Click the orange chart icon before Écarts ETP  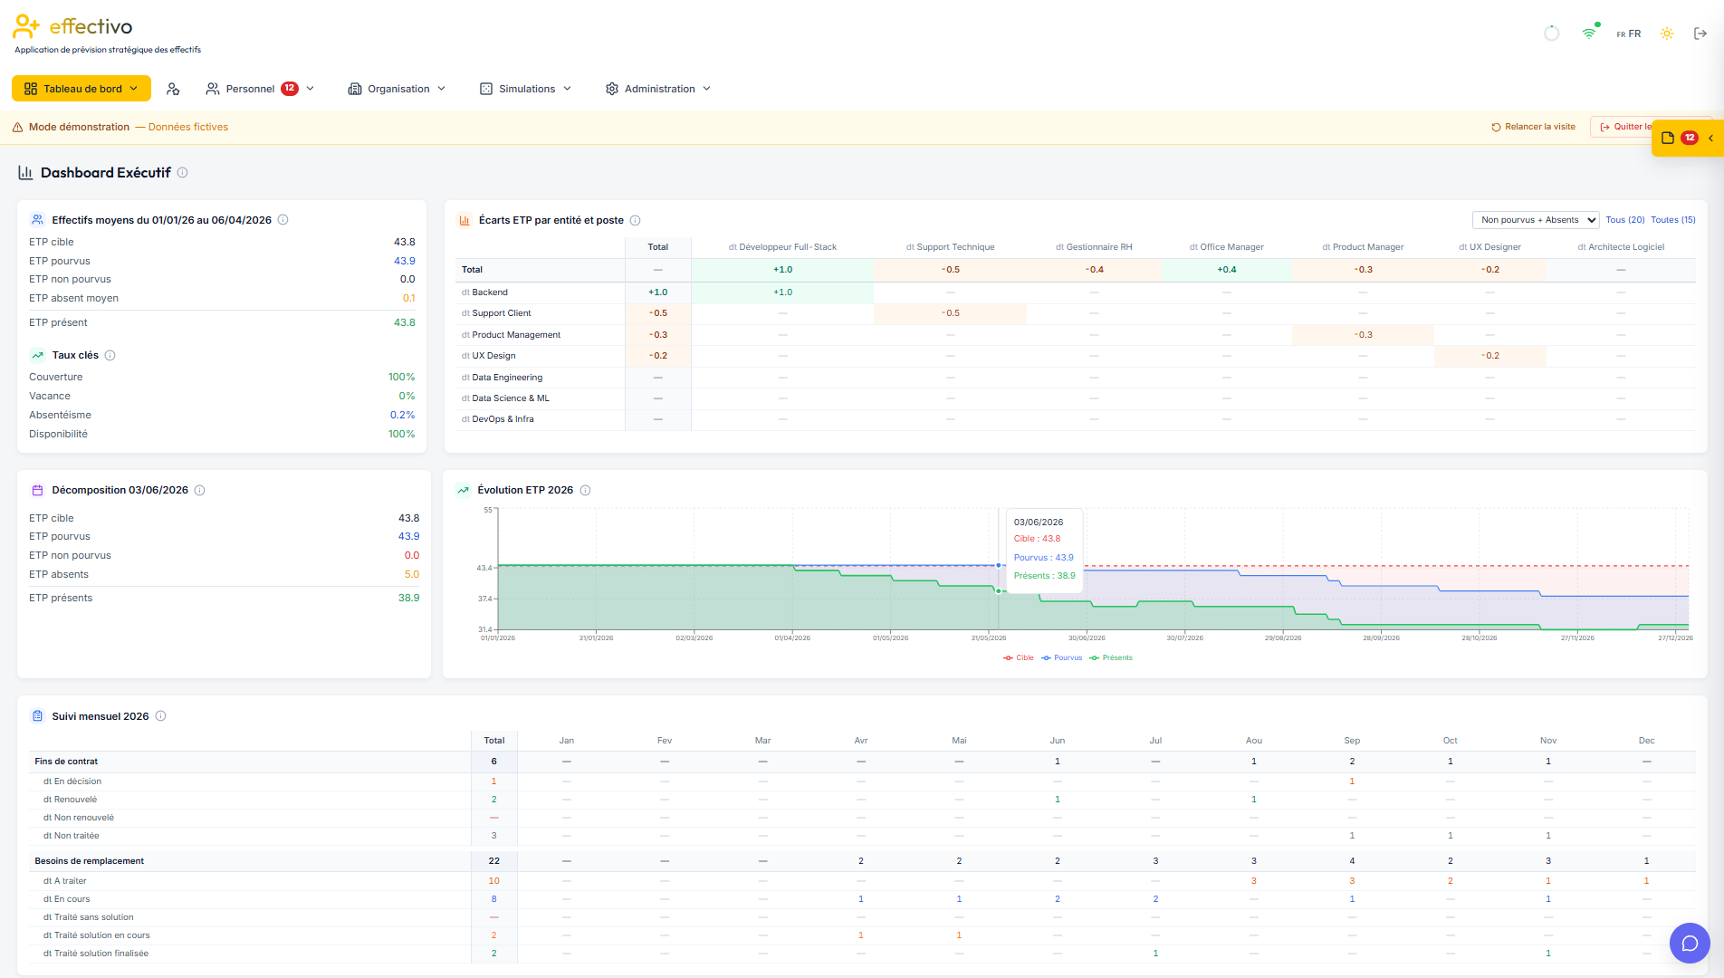point(465,220)
